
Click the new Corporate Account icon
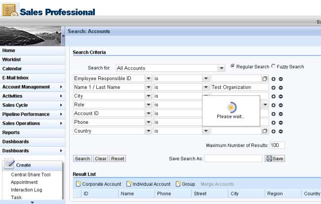tap(79, 184)
